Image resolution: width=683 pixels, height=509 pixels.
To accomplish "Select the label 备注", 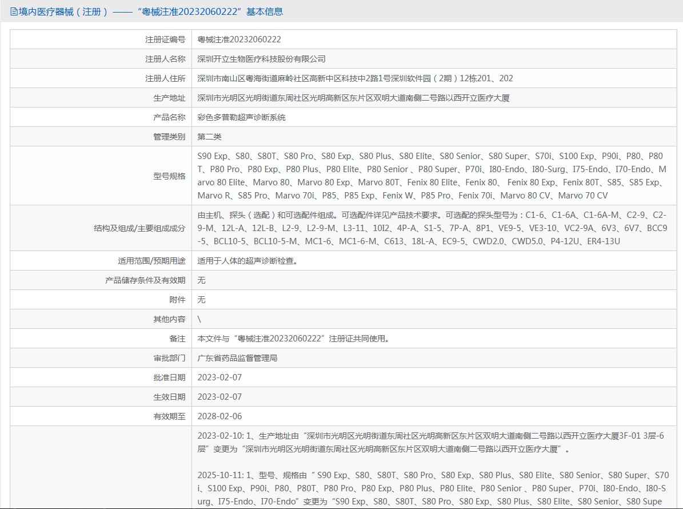I will coord(177,339).
